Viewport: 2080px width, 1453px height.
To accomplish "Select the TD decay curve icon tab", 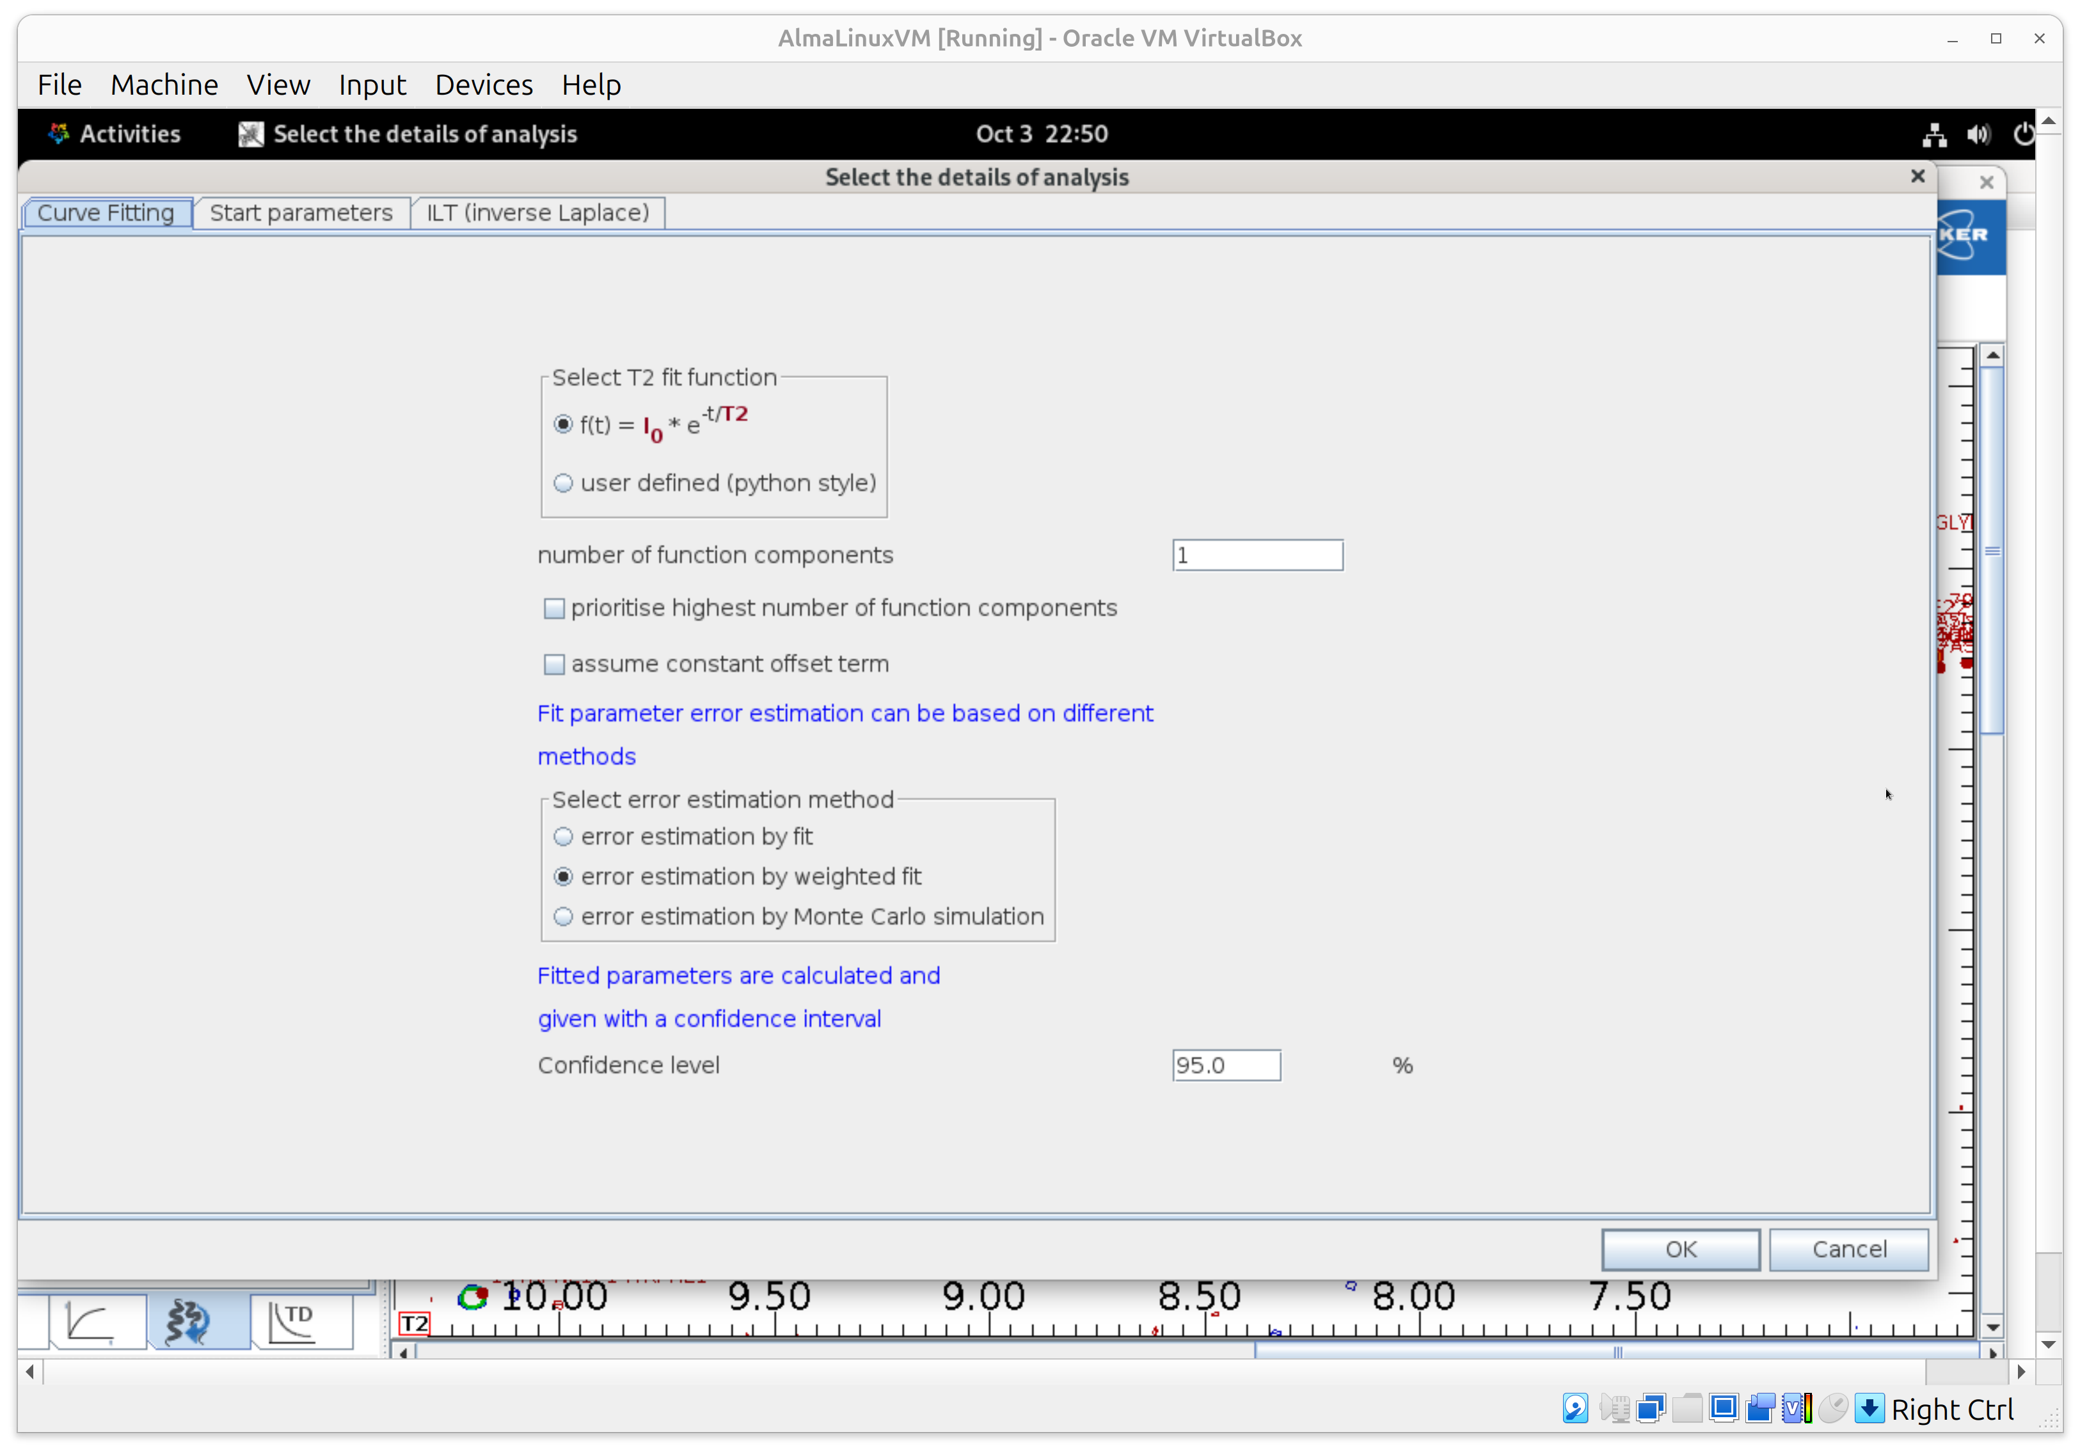I will click(292, 1322).
